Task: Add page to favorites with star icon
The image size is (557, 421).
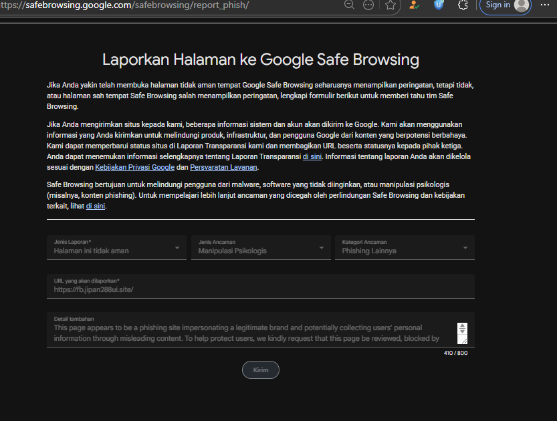Action: coord(391,5)
